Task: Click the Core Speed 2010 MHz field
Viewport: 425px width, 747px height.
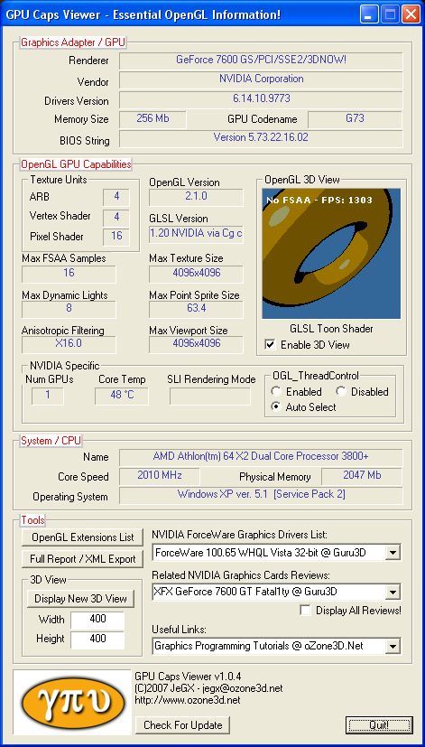Action: pos(160,476)
